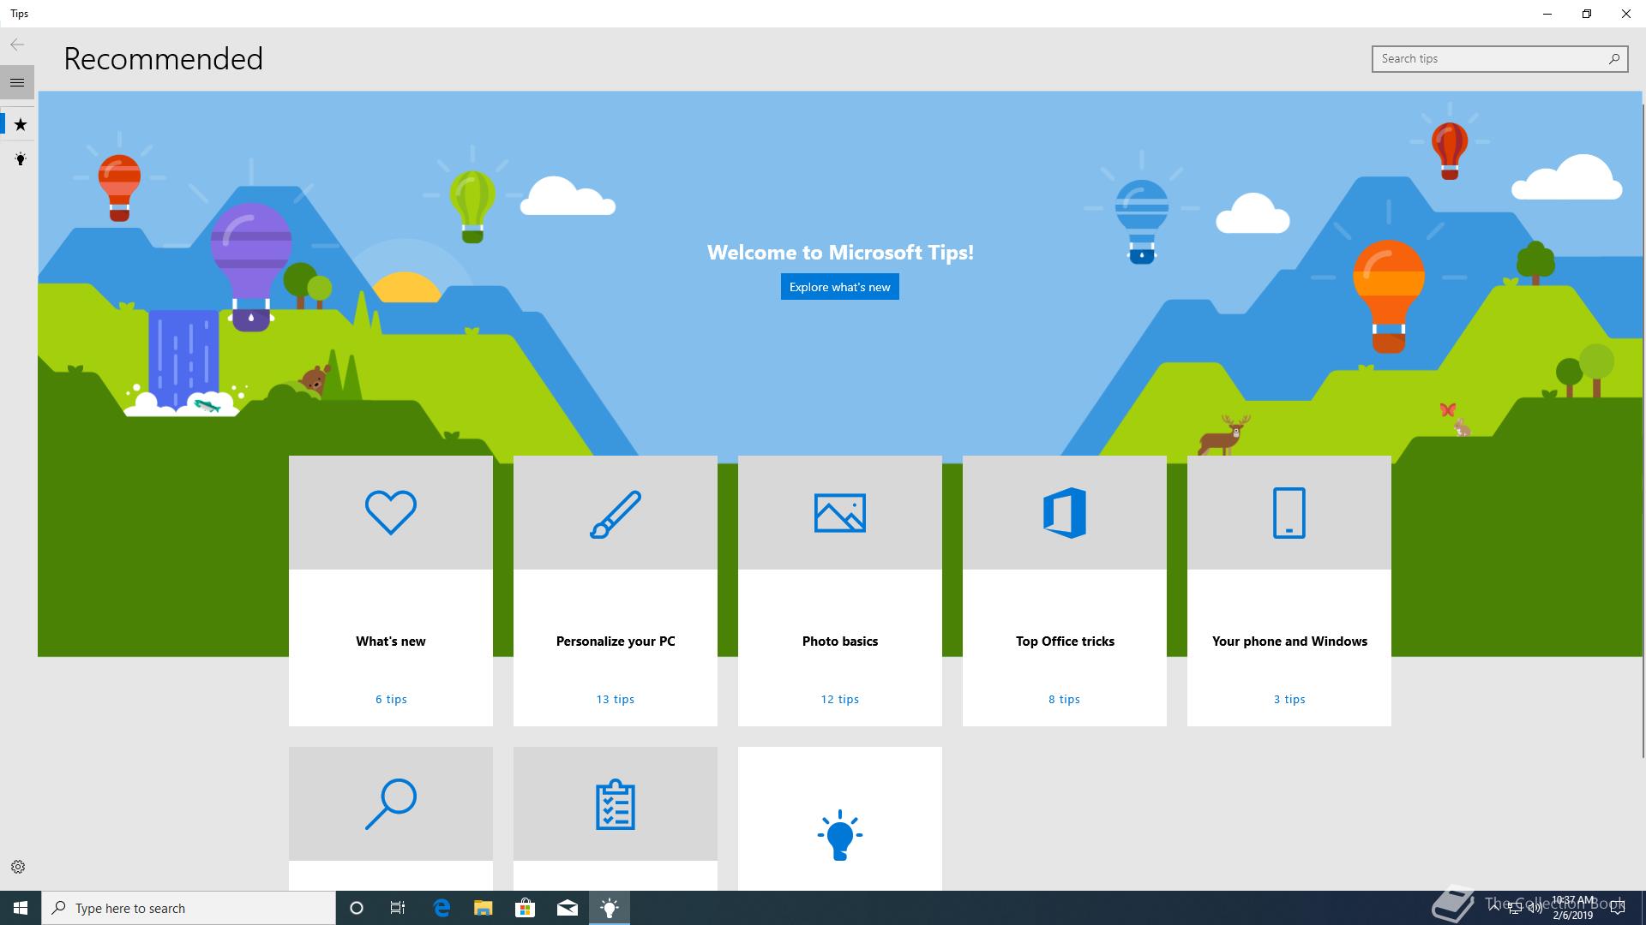Viewport: 1646px width, 925px height.
Task: Click the Type here to search box
Action: pyautogui.click(x=189, y=908)
